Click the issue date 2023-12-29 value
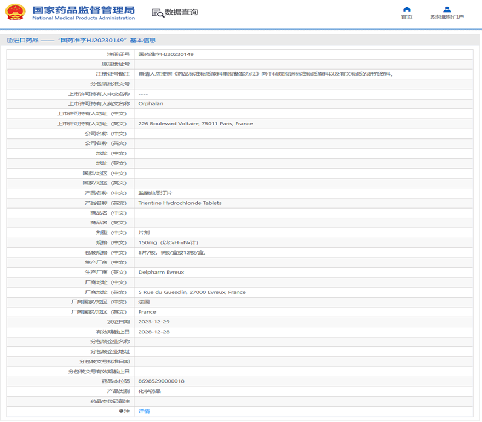Screen dimensions: 482x422 pyautogui.click(x=154, y=322)
